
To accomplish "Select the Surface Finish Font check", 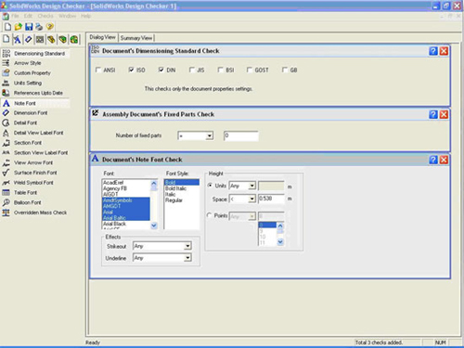I will [x=30, y=173].
